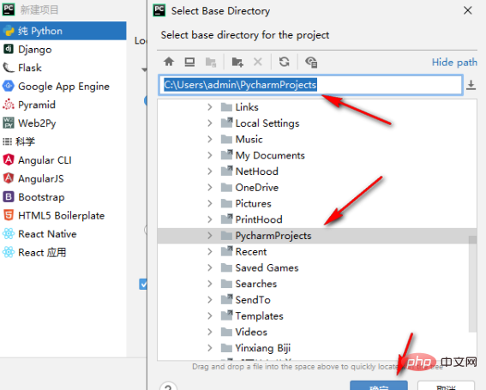This screenshot has height=390, width=486.
Task: Select Google App Engine project type
Action: click(63, 87)
